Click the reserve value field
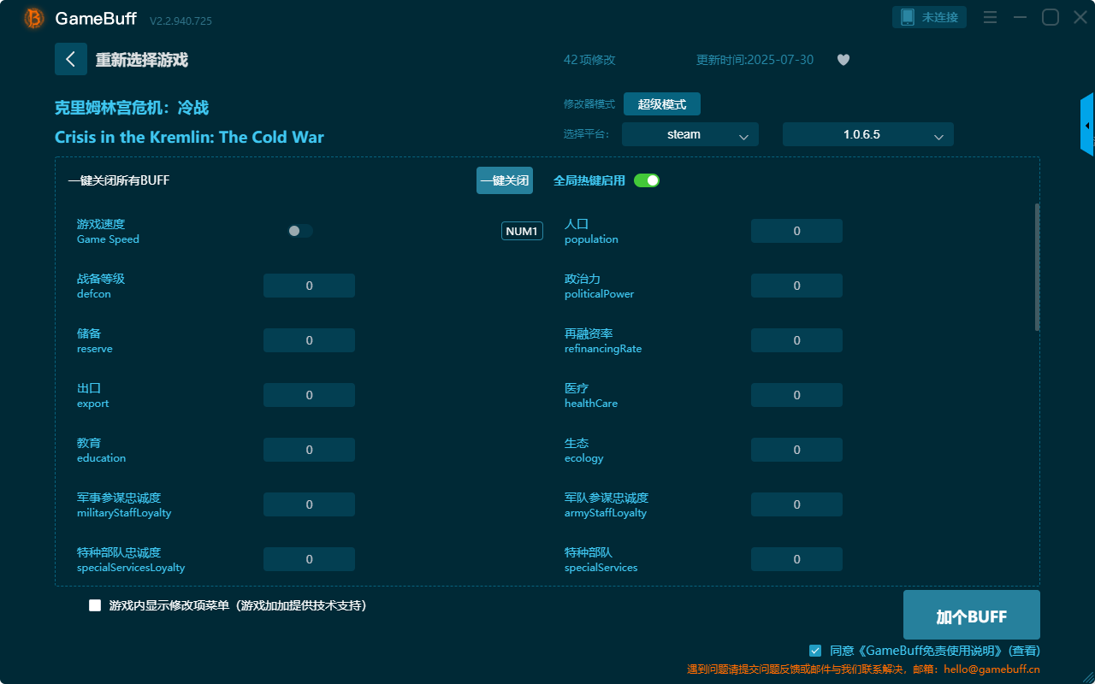Viewport: 1095px width, 684px height. coord(309,340)
